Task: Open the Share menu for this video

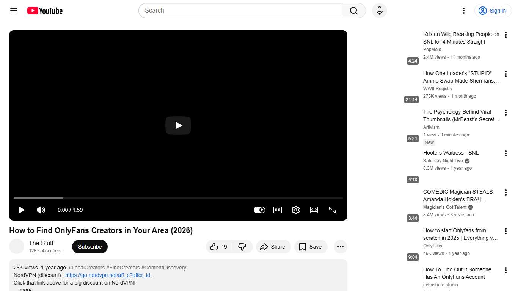Action: click(x=273, y=247)
